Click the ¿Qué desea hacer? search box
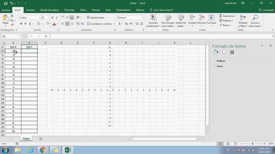This screenshot has width=275, height=154. click(162, 10)
